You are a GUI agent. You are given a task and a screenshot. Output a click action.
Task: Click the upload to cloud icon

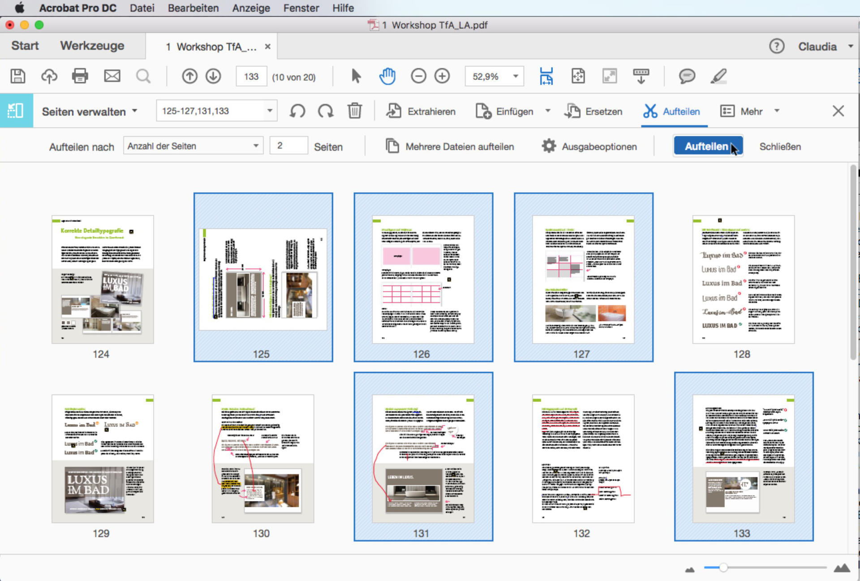pos(49,76)
